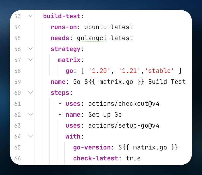
Task: Collapse the with block fold arrow
Action: (x=31, y=136)
